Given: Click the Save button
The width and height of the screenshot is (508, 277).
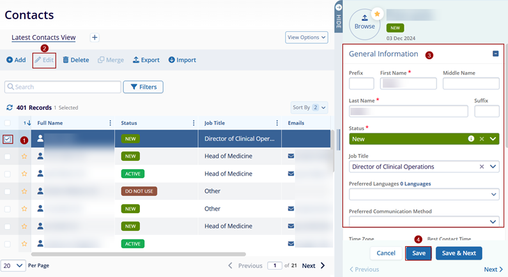Looking at the screenshot, I should tap(419, 253).
